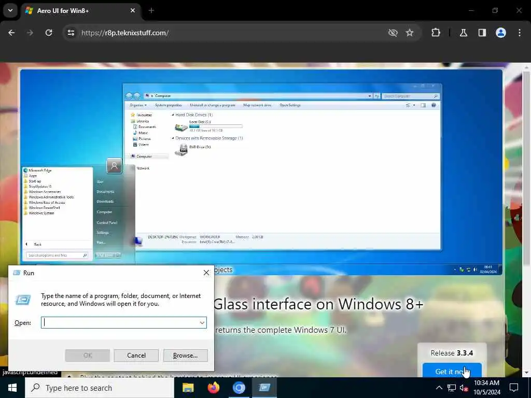Screen dimensions: 531x398
Task: Open File Explorer from the taskbar
Action: click(x=188, y=388)
